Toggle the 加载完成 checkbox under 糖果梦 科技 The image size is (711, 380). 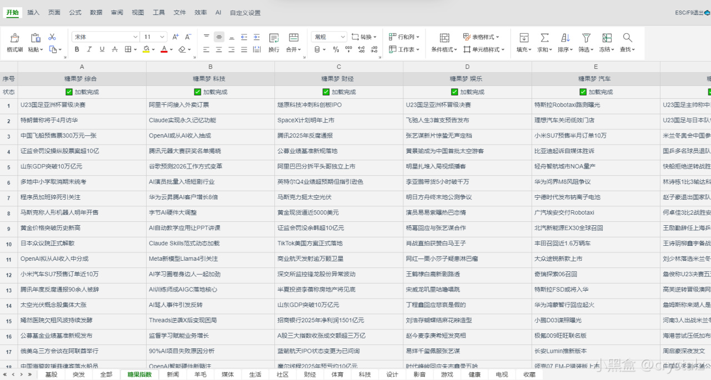197,92
